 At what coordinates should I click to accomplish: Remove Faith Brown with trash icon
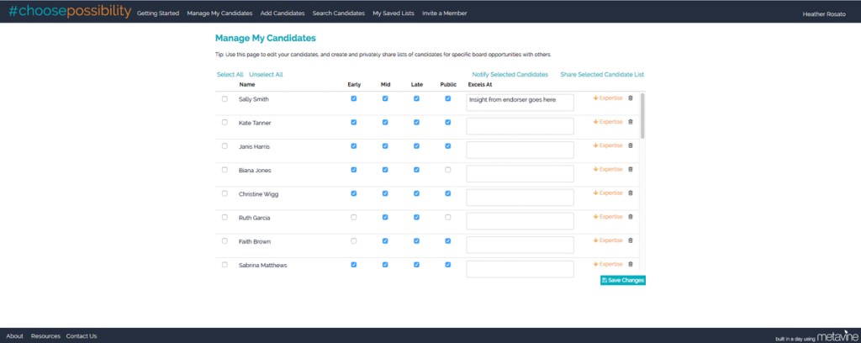[631, 240]
